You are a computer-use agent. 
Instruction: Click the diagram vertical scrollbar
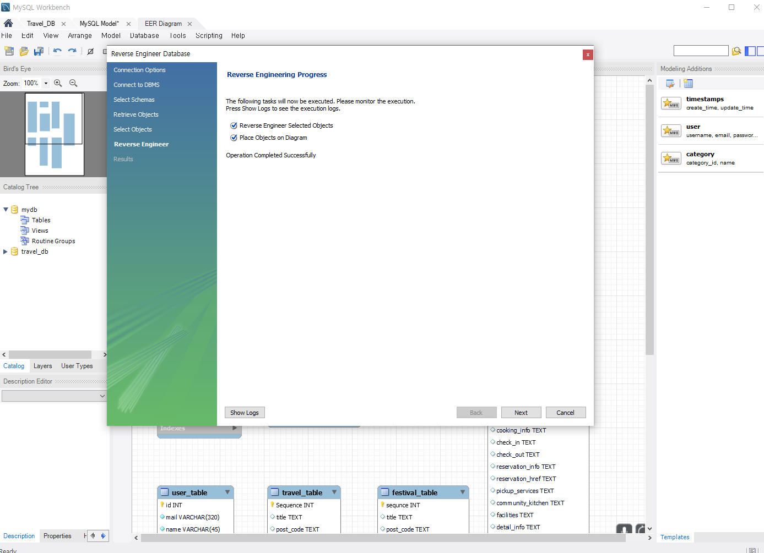pos(649,220)
